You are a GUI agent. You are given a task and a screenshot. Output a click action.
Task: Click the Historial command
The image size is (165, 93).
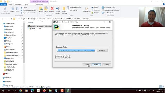click(x=95, y=13)
